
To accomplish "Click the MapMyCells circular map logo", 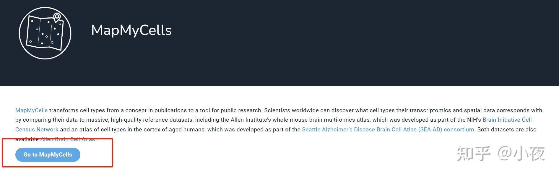I will click(45, 33).
